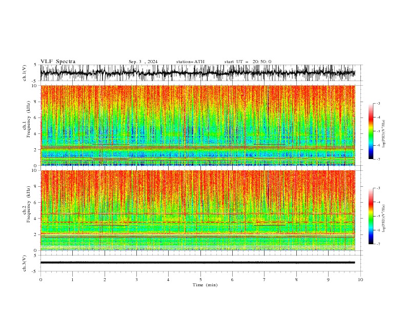Click the ch.2 colorbar log(PSD) unit label
Image resolution: width=406 pixels, height=314 pixels.
[x=384, y=218]
